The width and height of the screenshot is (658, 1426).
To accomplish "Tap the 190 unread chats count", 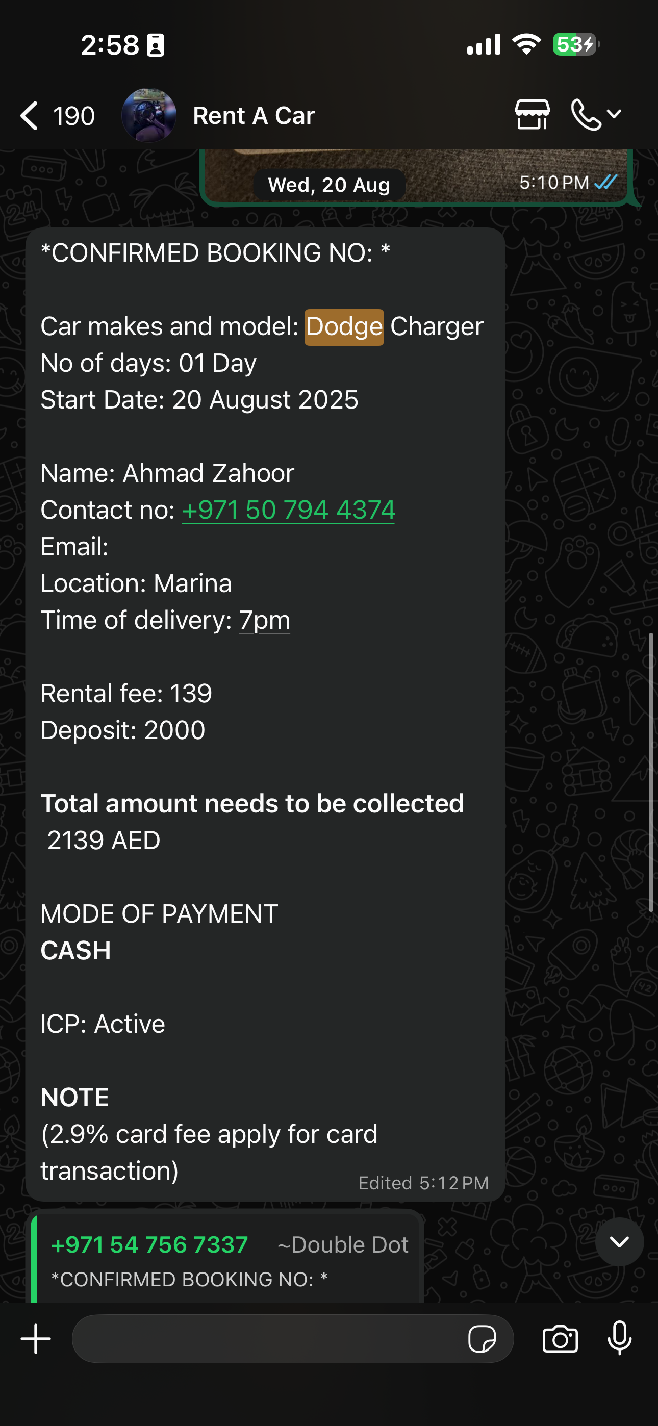I will click(73, 116).
